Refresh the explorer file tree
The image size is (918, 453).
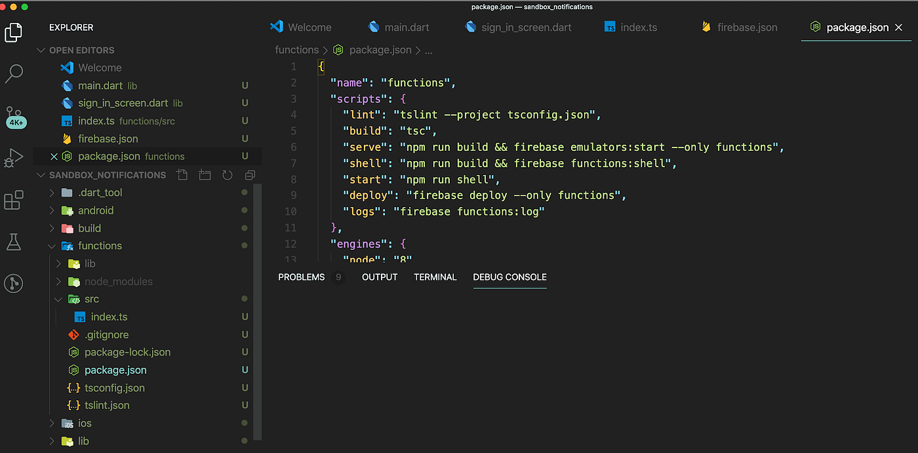(226, 175)
